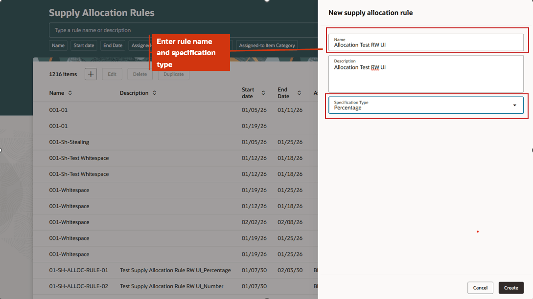The height and width of the screenshot is (299, 533).
Task: Click end date 02/08/26 cell
Action: point(290,222)
